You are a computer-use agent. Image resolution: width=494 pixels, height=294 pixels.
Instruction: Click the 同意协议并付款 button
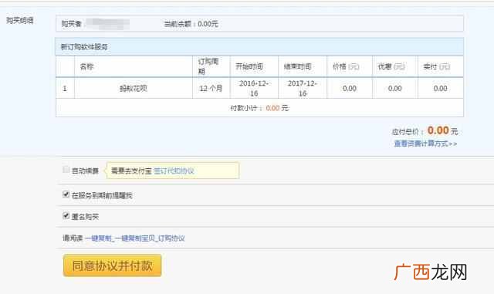click(x=112, y=265)
